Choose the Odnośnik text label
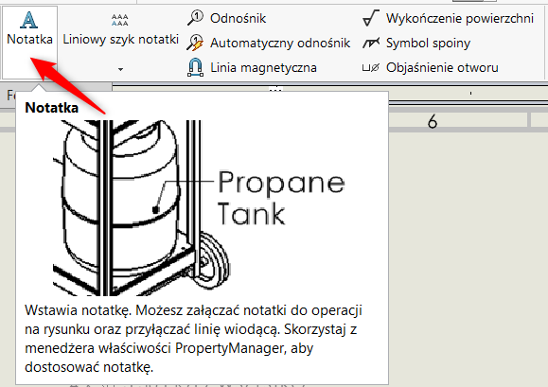Viewport: 548px width, 387px height. pyautogui.click(x=238, y=19)
